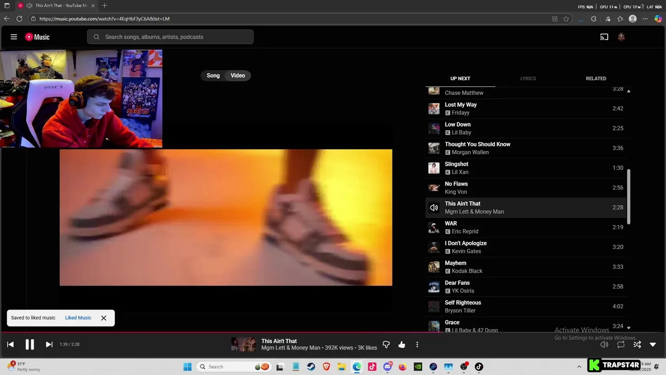Play WAR by Eric Reprid
This screenshot has height=375, width=666.
point(526,227)
